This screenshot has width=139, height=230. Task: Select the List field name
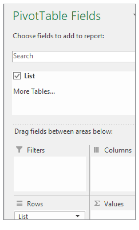[x=30, y=76]
